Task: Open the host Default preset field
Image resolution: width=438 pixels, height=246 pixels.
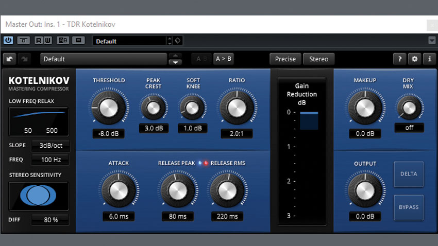Action: [129, 41]
